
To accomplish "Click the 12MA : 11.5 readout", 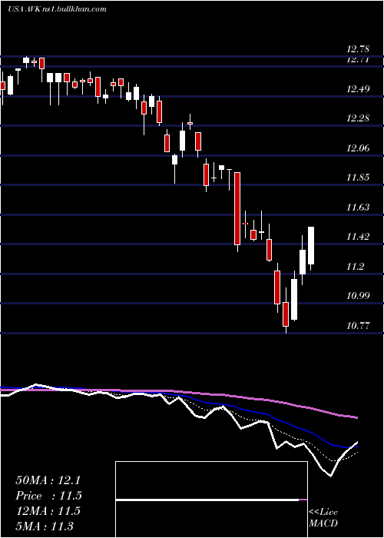I will [x=48, y=511].
